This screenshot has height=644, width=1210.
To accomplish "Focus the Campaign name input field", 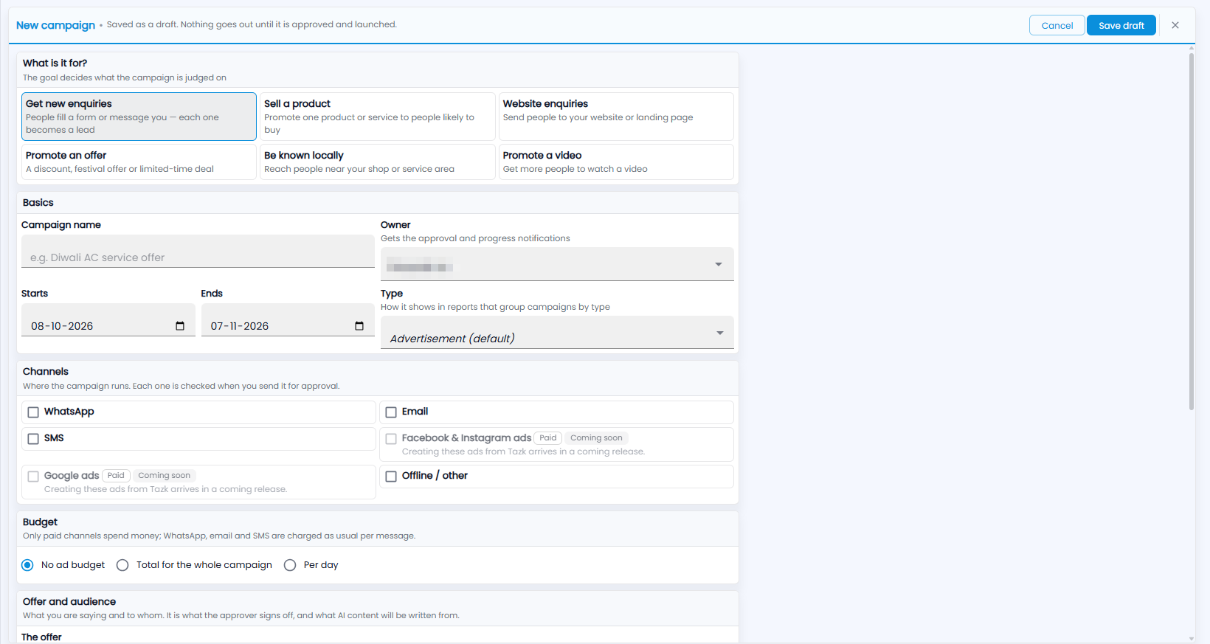I will coord(198,252).
